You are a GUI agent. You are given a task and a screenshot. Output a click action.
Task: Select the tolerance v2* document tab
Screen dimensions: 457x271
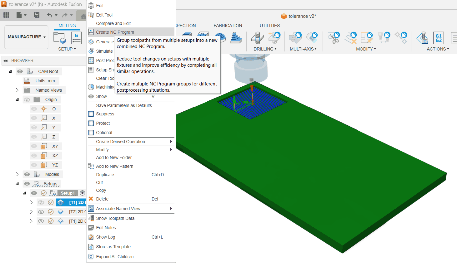[x=299, y=16]
